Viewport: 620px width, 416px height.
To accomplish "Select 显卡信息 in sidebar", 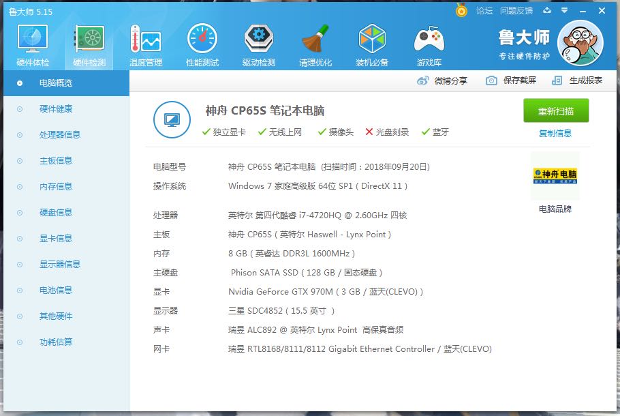I will [67, 239].
